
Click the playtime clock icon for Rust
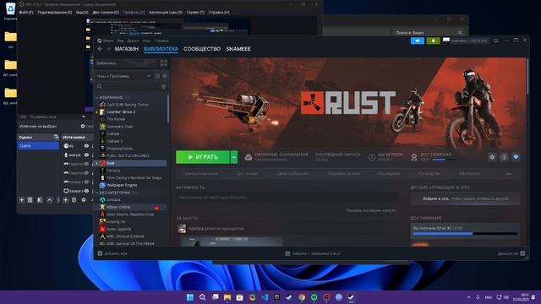point(372,157)
